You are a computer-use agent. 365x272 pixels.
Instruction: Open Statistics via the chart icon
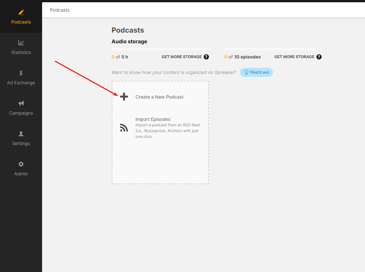click(x=21, y=43)
